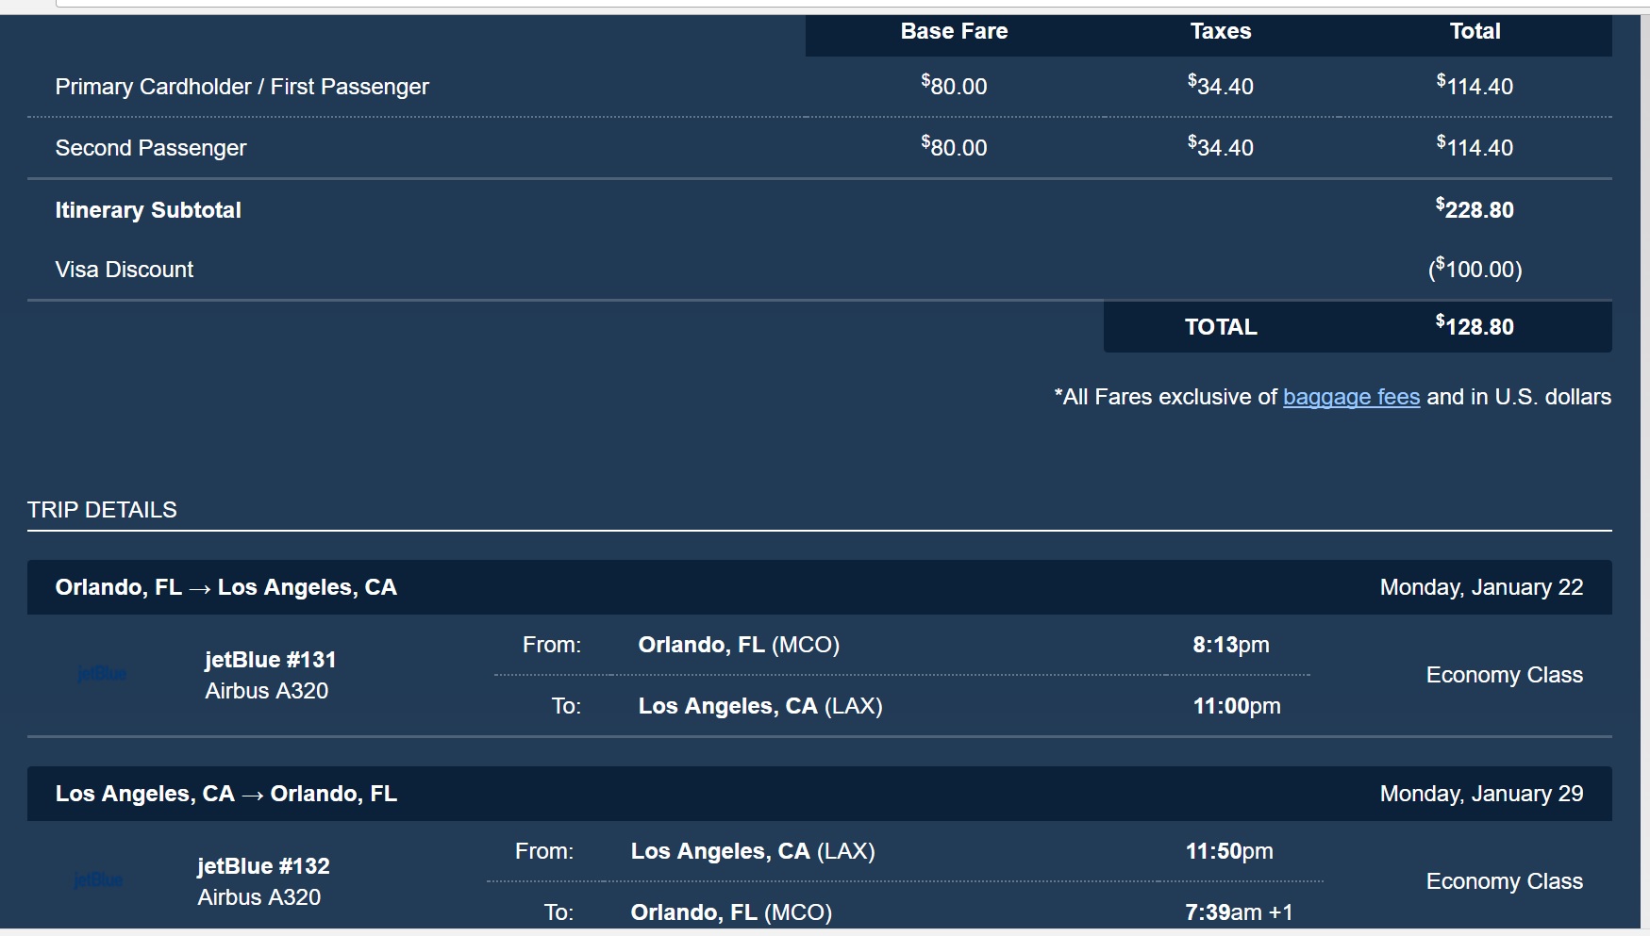The width and height of the screenshot is (1650, 936).
Task: Click the TOTAL $128.80 amount
Action: click(x=1475, y=326)
